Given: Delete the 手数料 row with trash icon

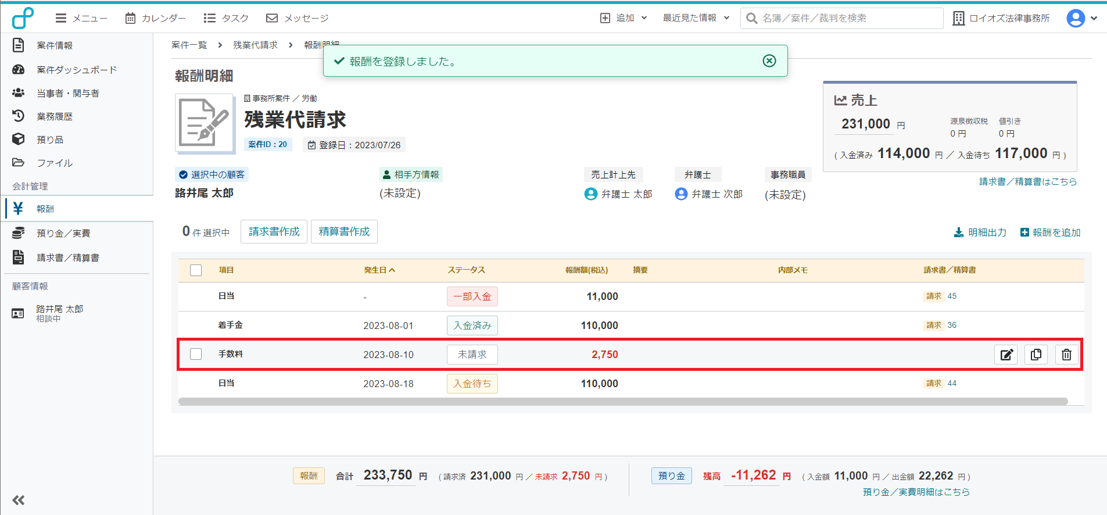Looking at the screenshot, I should point(1066,355).
